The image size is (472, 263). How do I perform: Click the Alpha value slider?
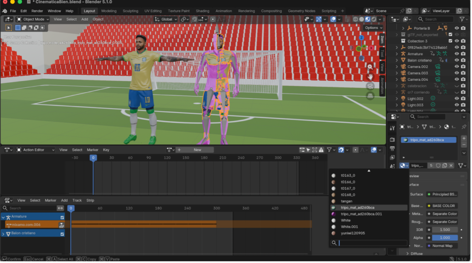coord(444,238)
